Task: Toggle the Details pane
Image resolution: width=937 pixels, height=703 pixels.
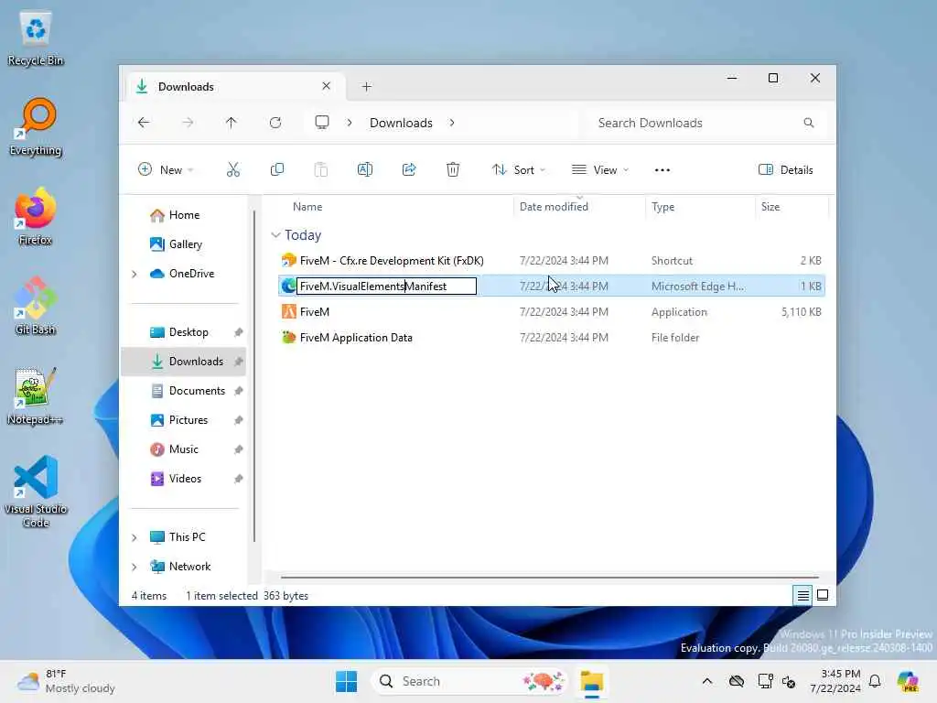Action: pos(785,169)
